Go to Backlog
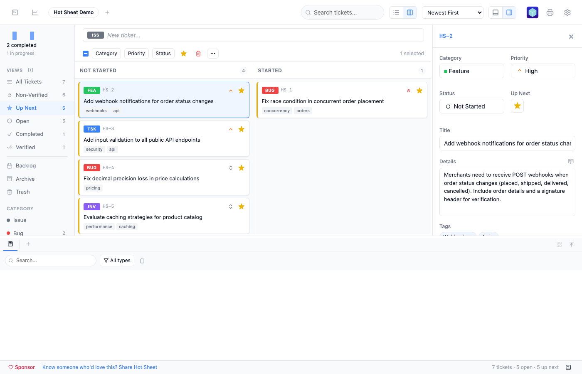This screenshot has height=374, width=582. pos(37,166)
